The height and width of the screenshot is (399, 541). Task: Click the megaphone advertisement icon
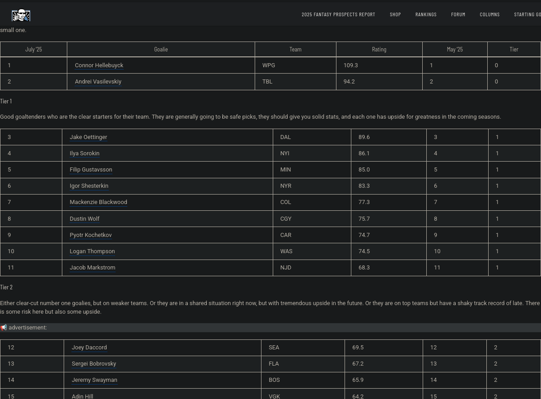tap(4, 327)
